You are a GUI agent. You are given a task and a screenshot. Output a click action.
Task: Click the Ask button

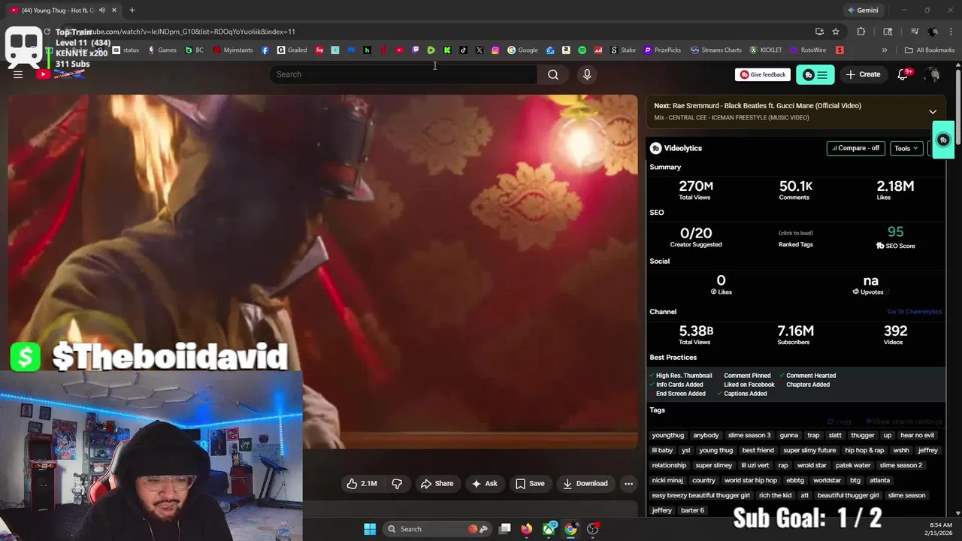click(x=484, y=484)
